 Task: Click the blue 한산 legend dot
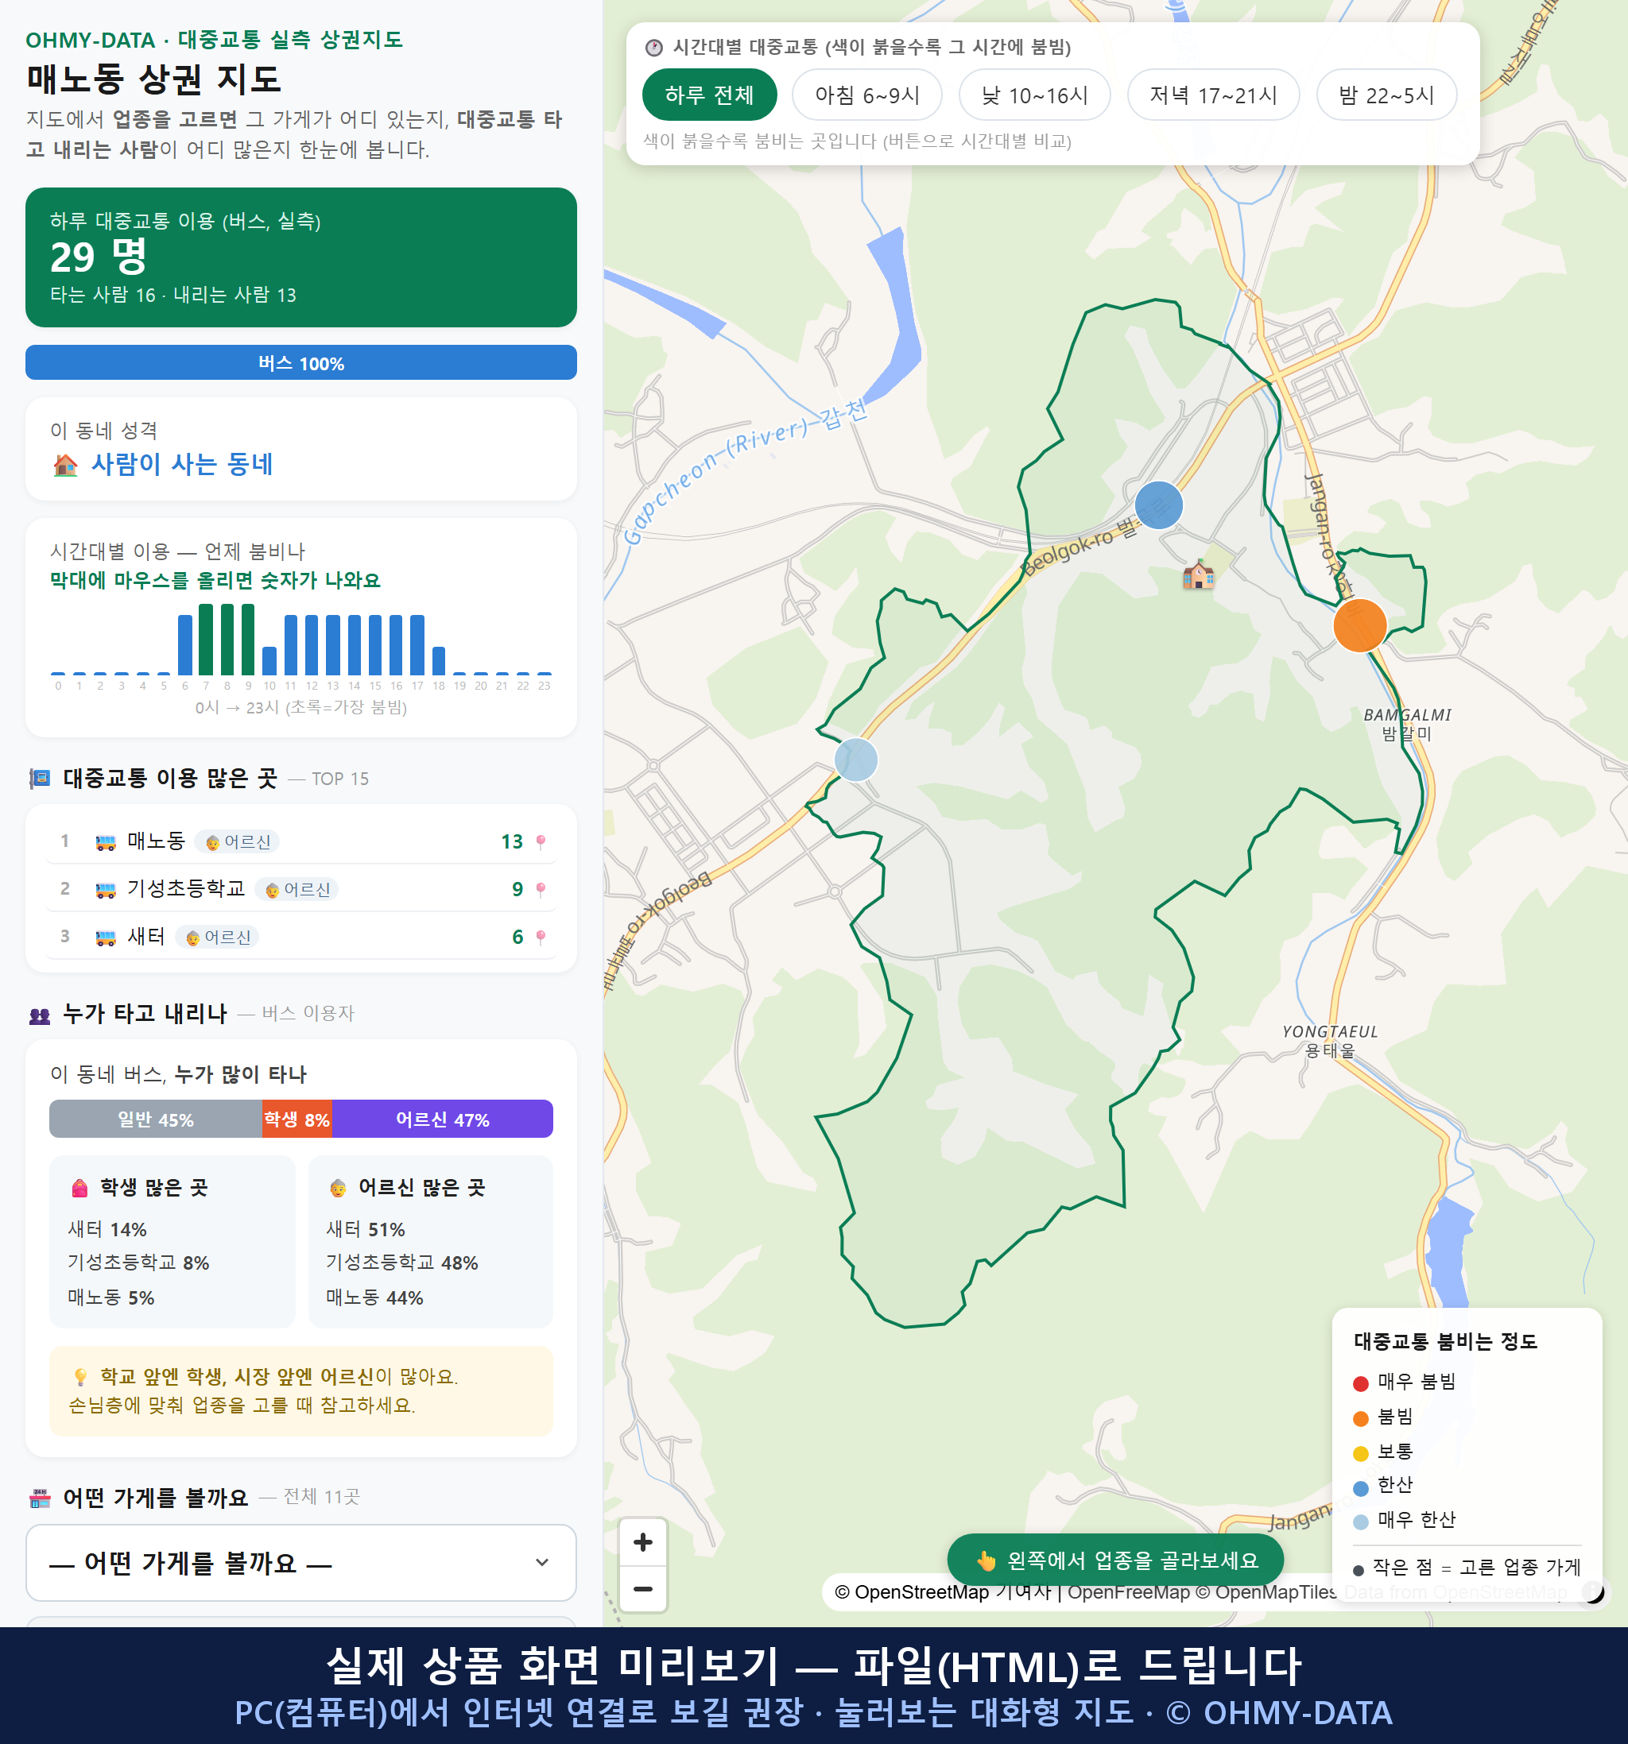click(x=1360, y=1488)
